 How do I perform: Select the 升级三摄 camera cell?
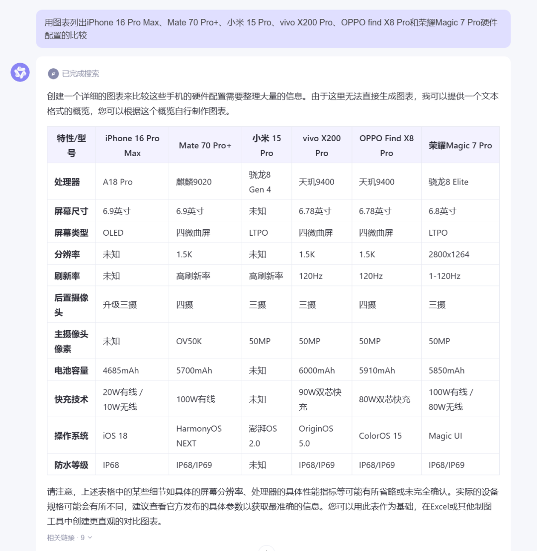tap(132, 305)
